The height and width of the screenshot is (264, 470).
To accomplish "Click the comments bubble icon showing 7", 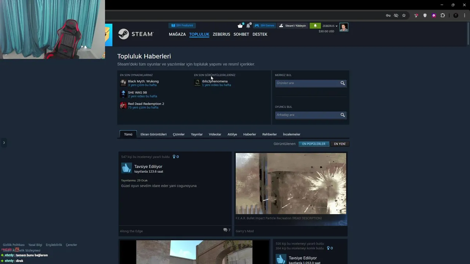I will pos(225,230).
